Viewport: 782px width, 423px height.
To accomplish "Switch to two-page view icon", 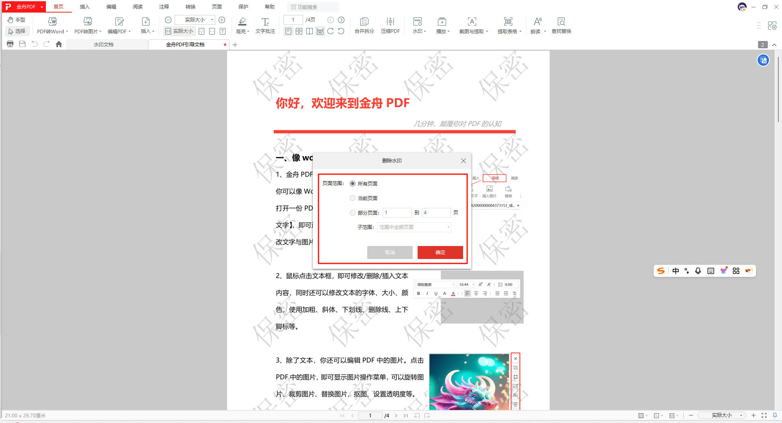I will pyautogui.click(x=299, y=31).
